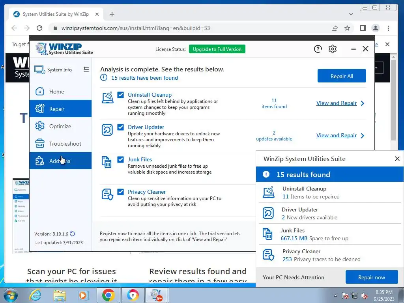Open WinZip settings gear icon
Screen dimensions: 404x303
tap(332, 49)
